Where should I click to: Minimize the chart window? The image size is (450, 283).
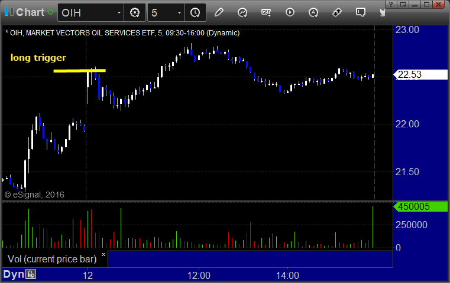(415, 4)
